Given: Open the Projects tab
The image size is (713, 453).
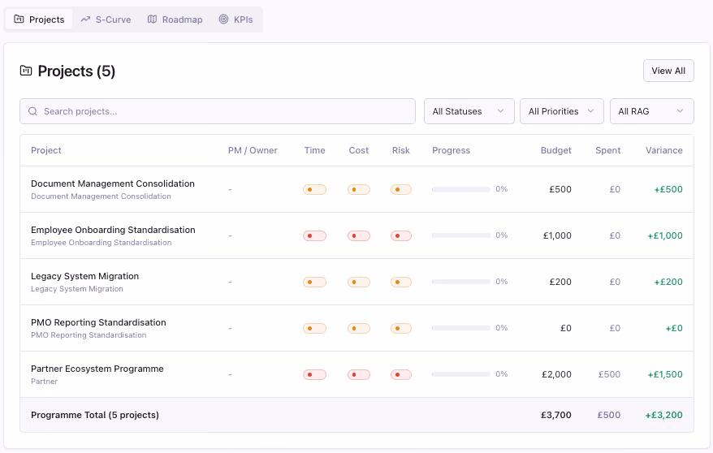Looking at the screenshot, I should (39, 19).
